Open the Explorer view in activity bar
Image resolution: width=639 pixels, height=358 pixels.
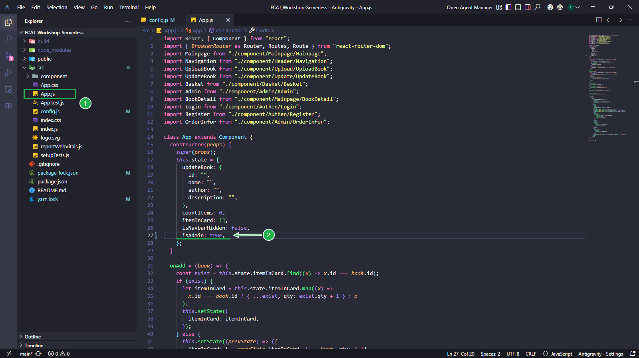pos(8,22)
